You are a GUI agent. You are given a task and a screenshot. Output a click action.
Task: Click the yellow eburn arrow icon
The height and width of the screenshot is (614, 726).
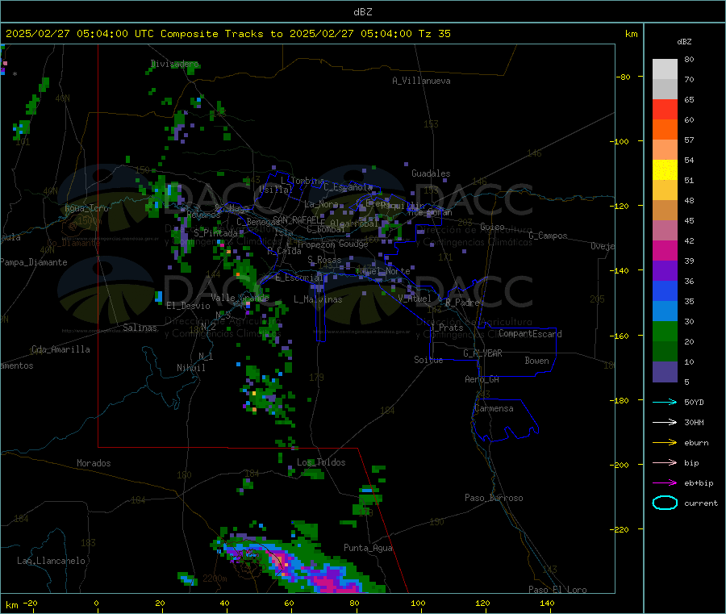[665, 443]
